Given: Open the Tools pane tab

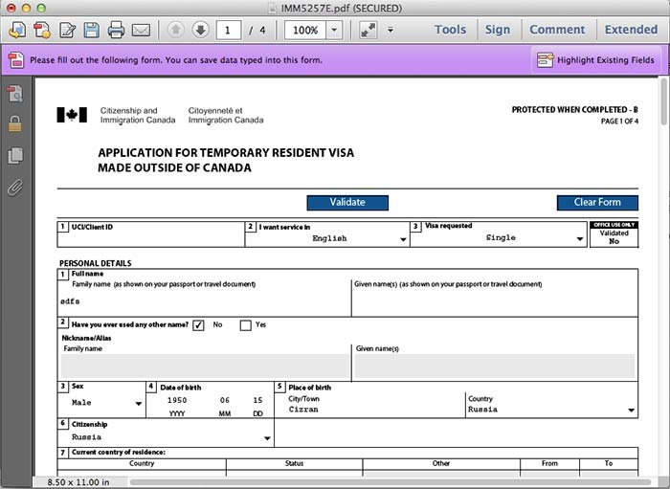Looking at the screenshot, I should pos(450,30).
